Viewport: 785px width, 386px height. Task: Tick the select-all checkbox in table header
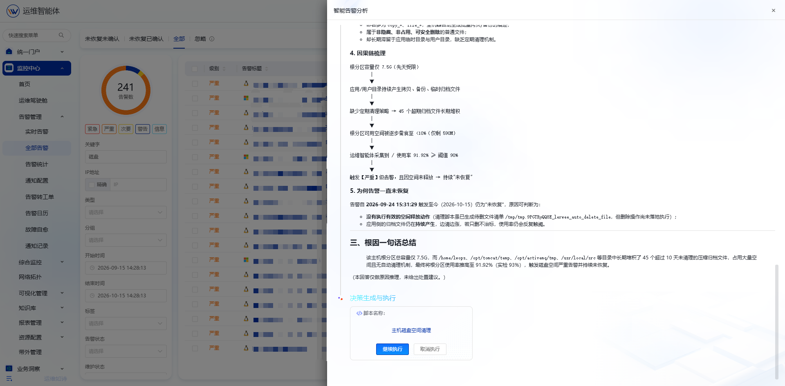click(195, 69)
